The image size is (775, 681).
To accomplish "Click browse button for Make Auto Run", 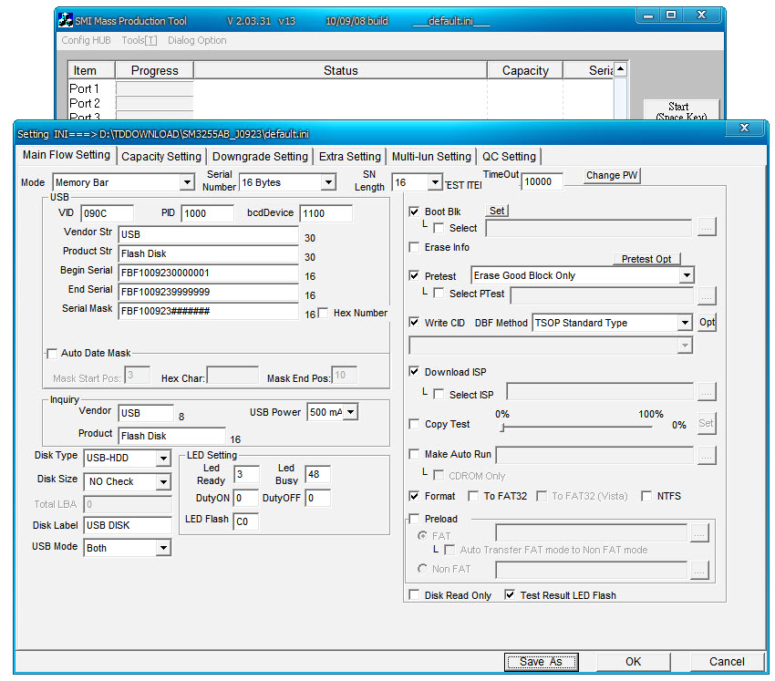I will pyautogui.click(x=707, y=454).
